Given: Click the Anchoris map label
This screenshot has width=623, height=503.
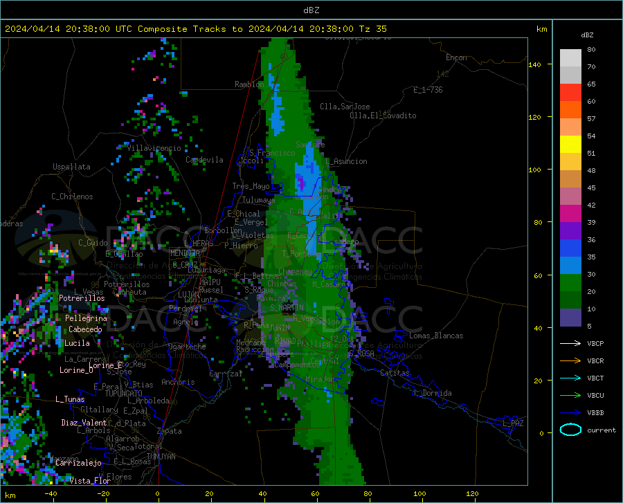Looking at the screenshot, I should pyautogui.click(x=178, y=382).
